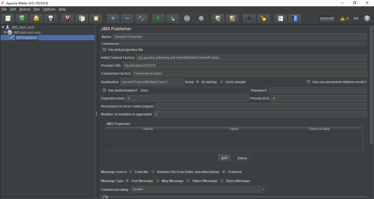
Task: Click the Start test green play icon
Action: coord(158,19)
